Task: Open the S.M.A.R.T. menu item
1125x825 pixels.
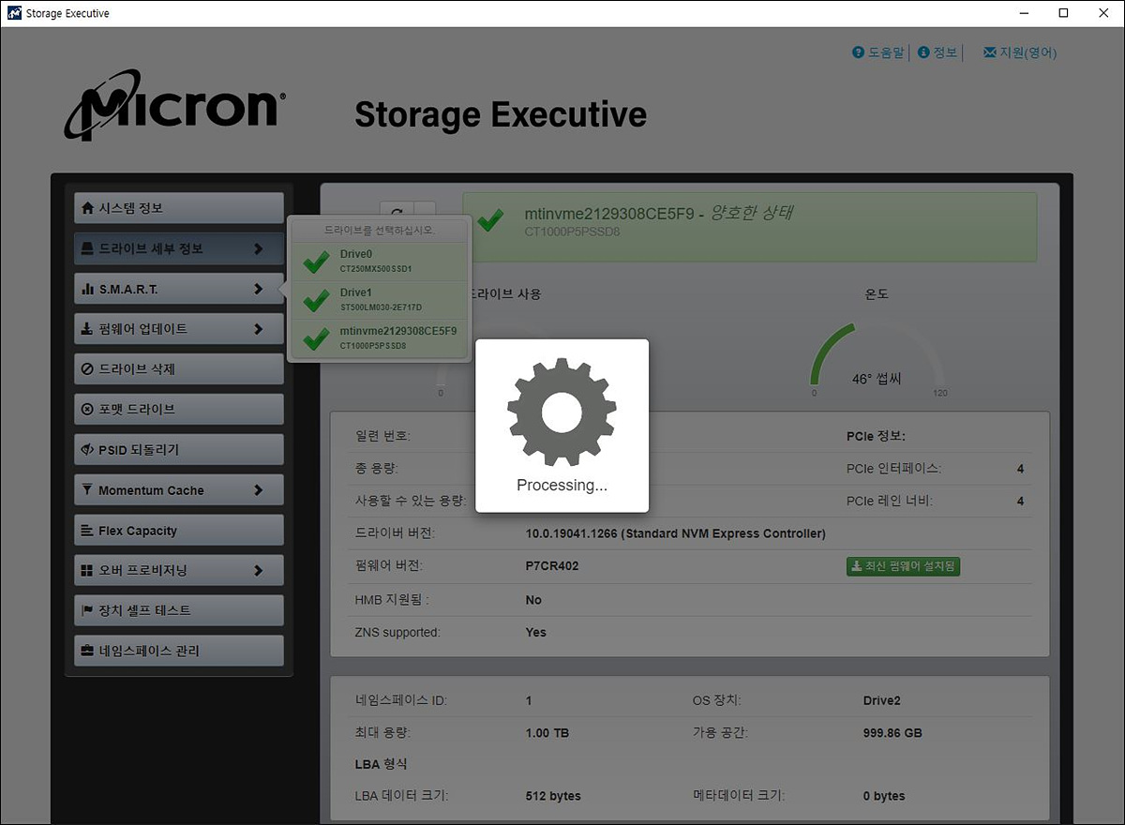Action: pos(178,289)
